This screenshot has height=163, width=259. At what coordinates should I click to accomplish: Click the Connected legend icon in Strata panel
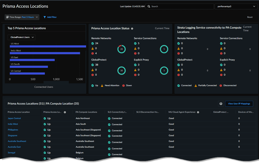[x=179, y=85]
